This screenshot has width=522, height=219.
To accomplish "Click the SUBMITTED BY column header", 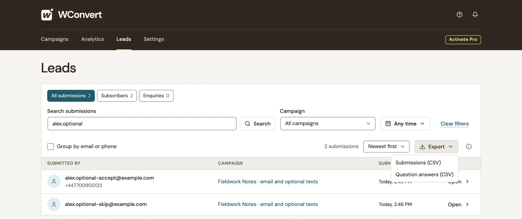I will pyautogui.click(x=64, y=163).
